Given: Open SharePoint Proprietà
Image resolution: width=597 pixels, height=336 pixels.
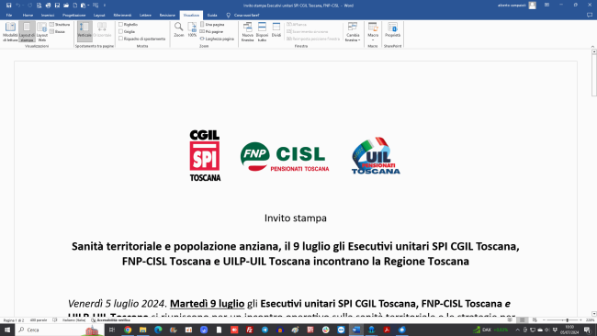Looking at the screenshot, I should point(392,29).
